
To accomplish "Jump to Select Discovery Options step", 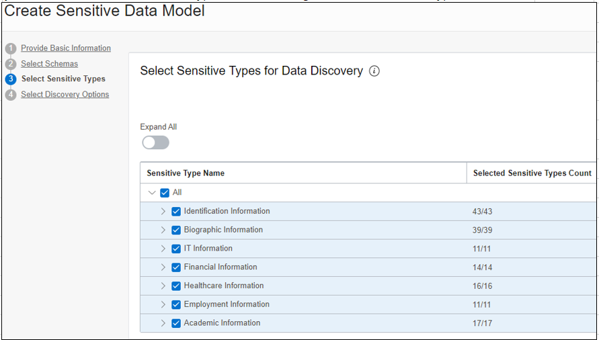I will (x=65, y=95).
